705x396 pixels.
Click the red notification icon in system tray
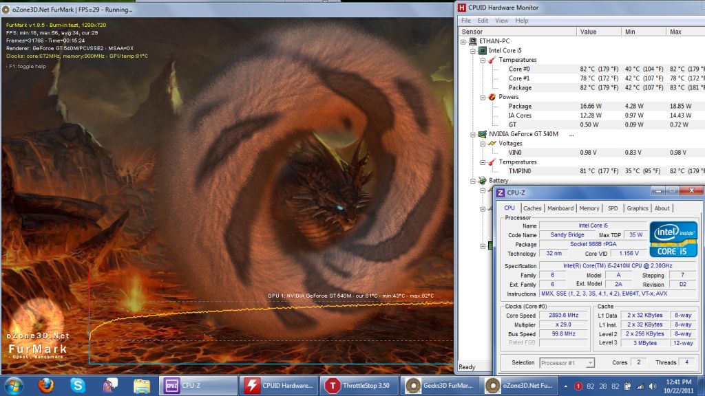pyautogui.click(x=578, y=386)
